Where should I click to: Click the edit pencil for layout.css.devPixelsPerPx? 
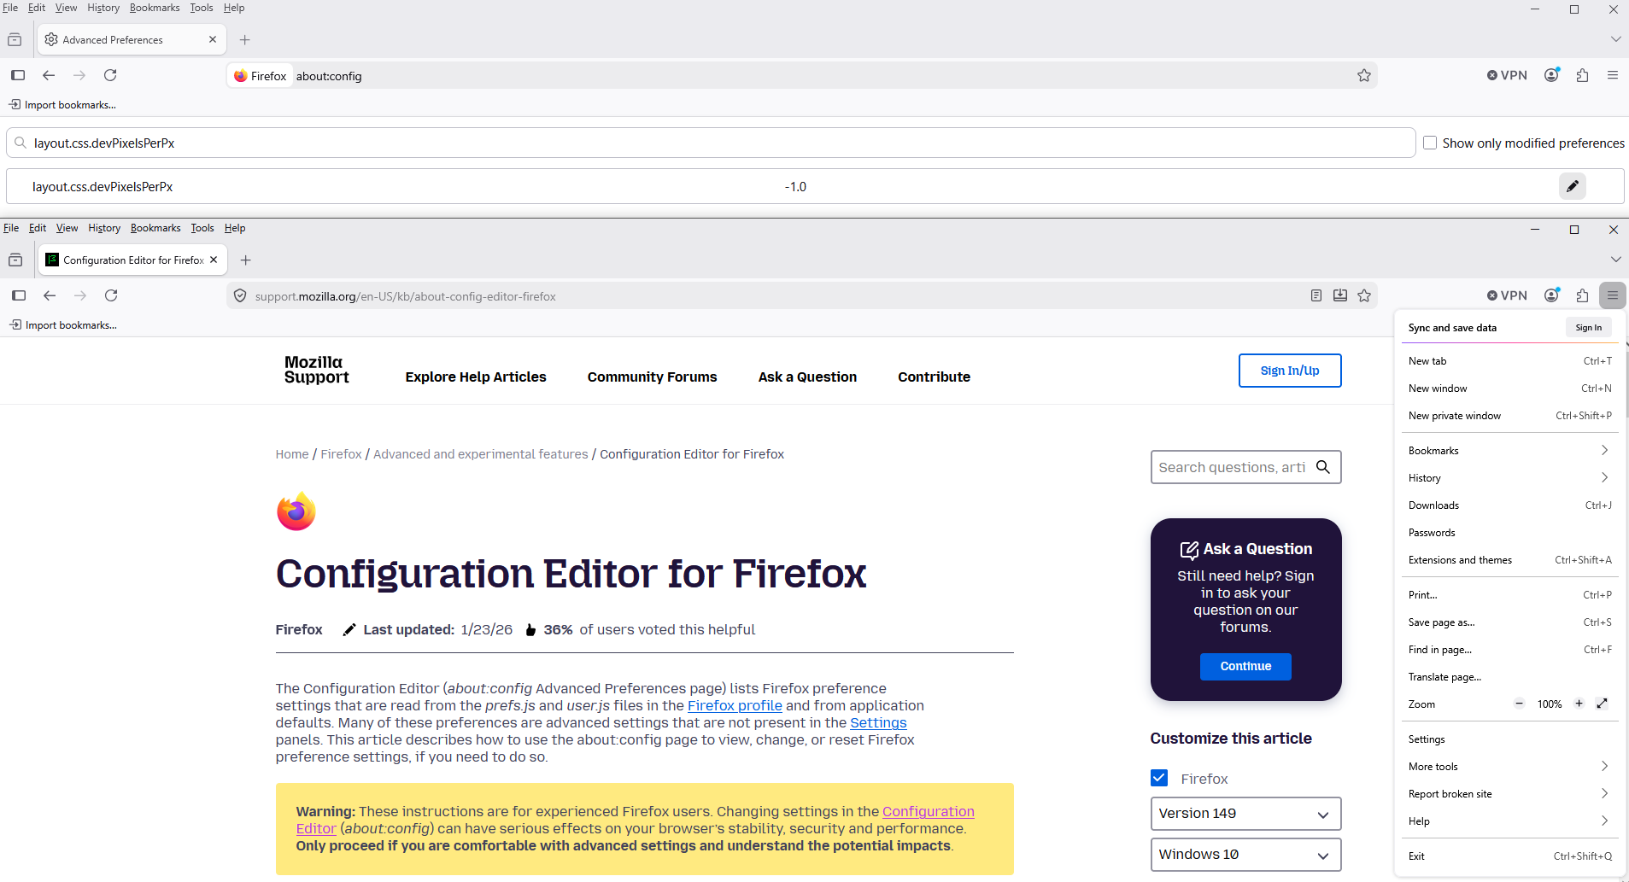1572,186
